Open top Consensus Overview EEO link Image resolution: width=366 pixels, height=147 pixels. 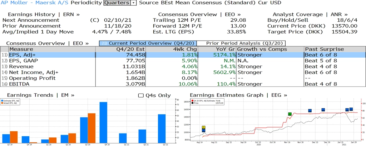coord(199,15)
